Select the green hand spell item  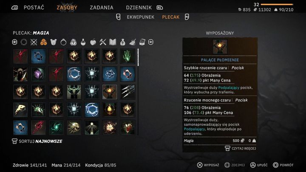tap(127, 56)
